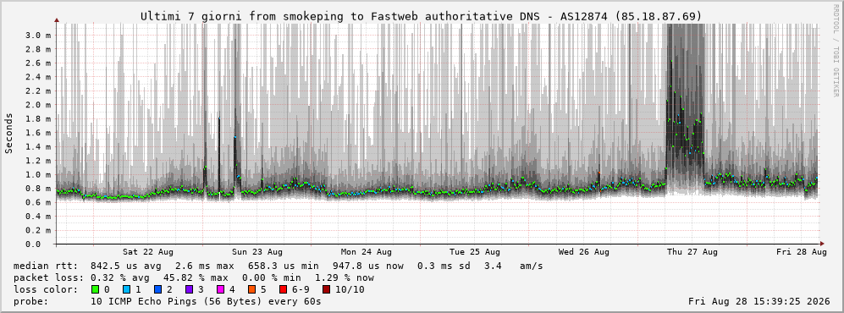Click the Sun 23 Aug date label
This screenshot has width=844, height=313.
click(x=257, y=252)
